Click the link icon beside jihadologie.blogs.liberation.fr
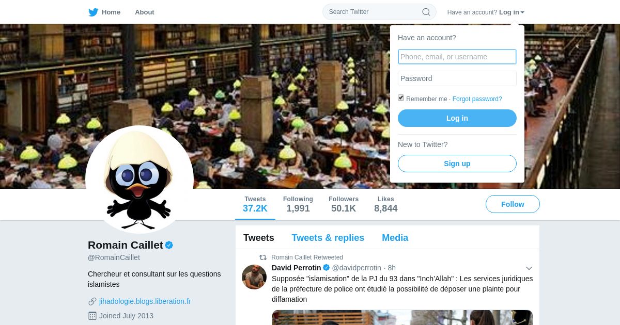Screen dimensions: 620x325 (92, 301)
